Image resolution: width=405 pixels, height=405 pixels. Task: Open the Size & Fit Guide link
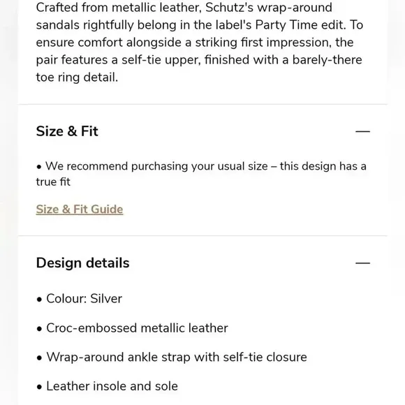[x=80, y=209]
